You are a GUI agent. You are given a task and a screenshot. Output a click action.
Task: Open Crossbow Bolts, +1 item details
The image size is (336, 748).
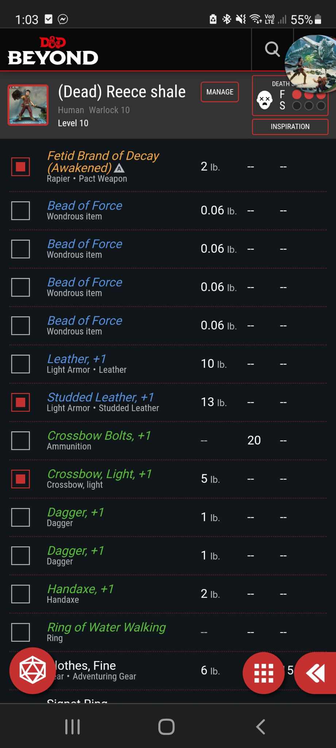99,436
